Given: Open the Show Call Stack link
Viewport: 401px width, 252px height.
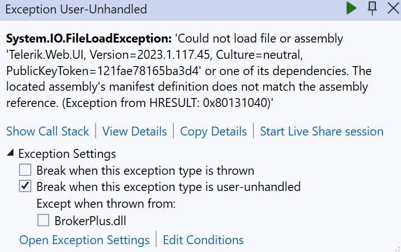Looking at the screenshot, I should click(x=48, y=132).
